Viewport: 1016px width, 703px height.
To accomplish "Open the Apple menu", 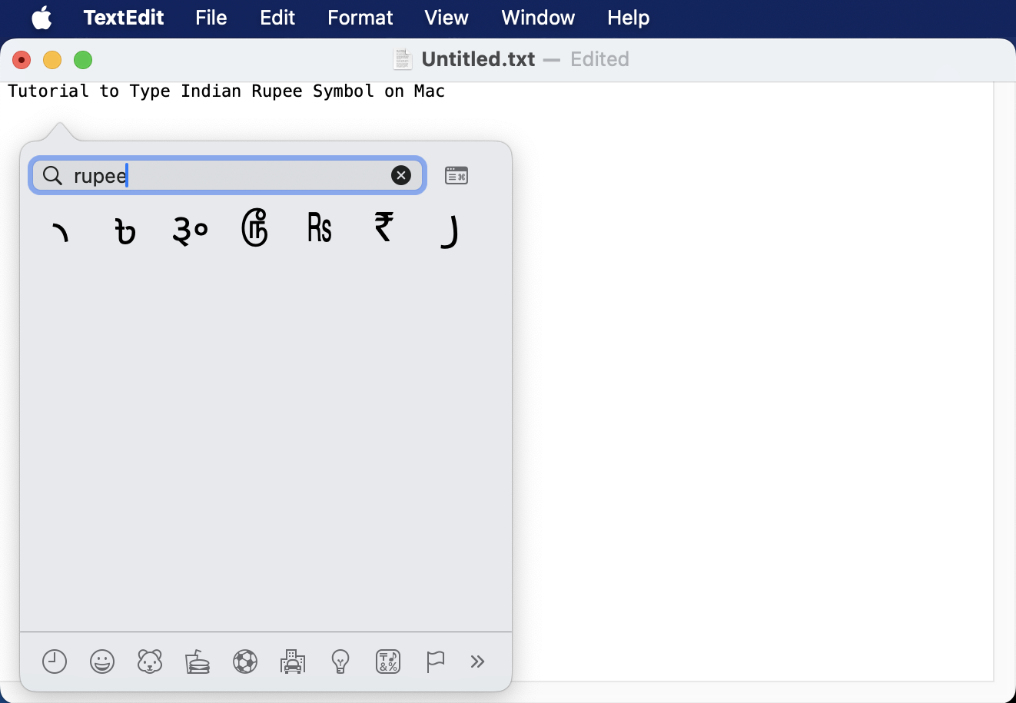I will click(42, 18).
